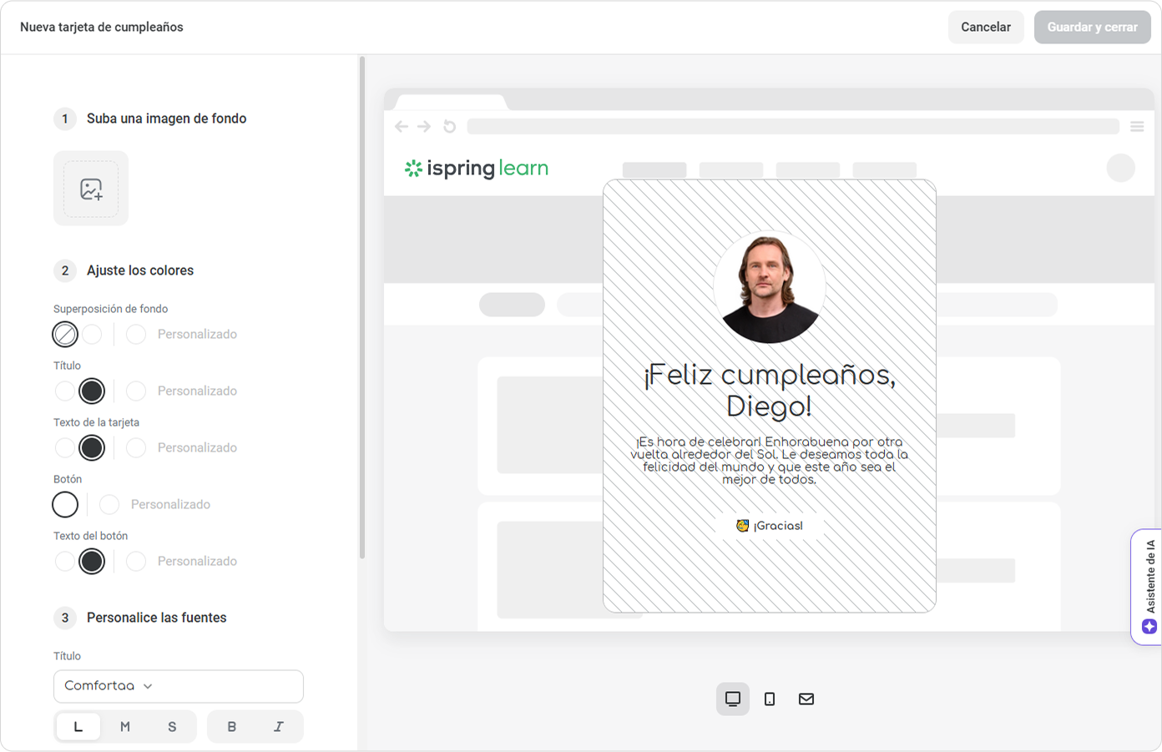
Task: Click Guardar y cerrar button
Action: tap(1092, 27)
